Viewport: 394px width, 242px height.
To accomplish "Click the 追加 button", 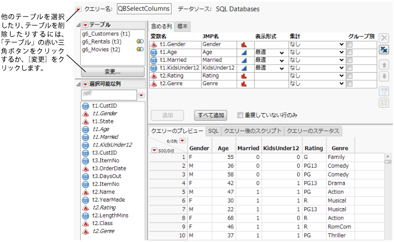I will click(x=167, y=115).
